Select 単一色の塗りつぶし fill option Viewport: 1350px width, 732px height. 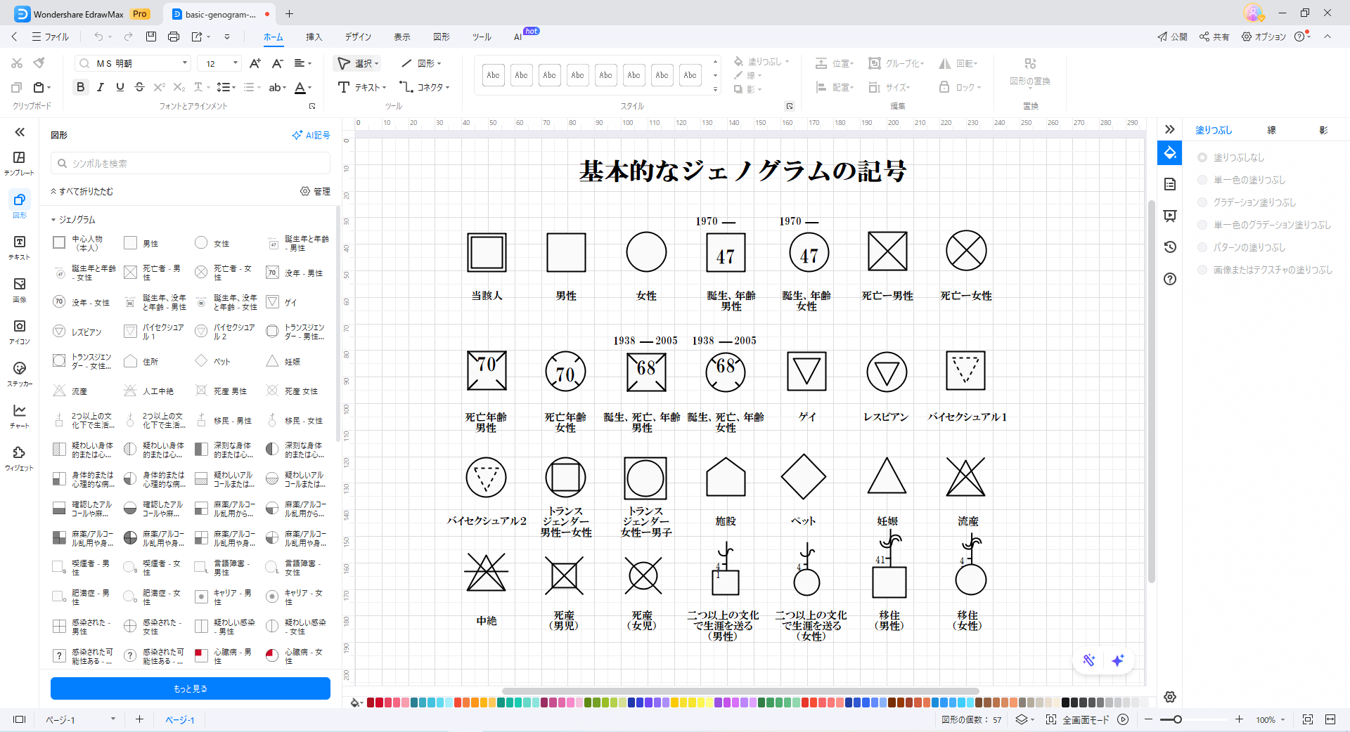pyautogui.click(x=1202, y=180)
